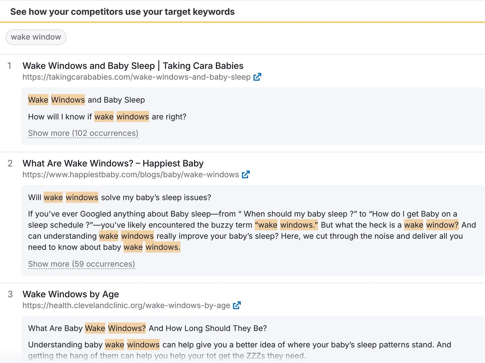Open external link icon for takingcarababies.com
Screen dimensions: 485x363
[x=257, y=77]
